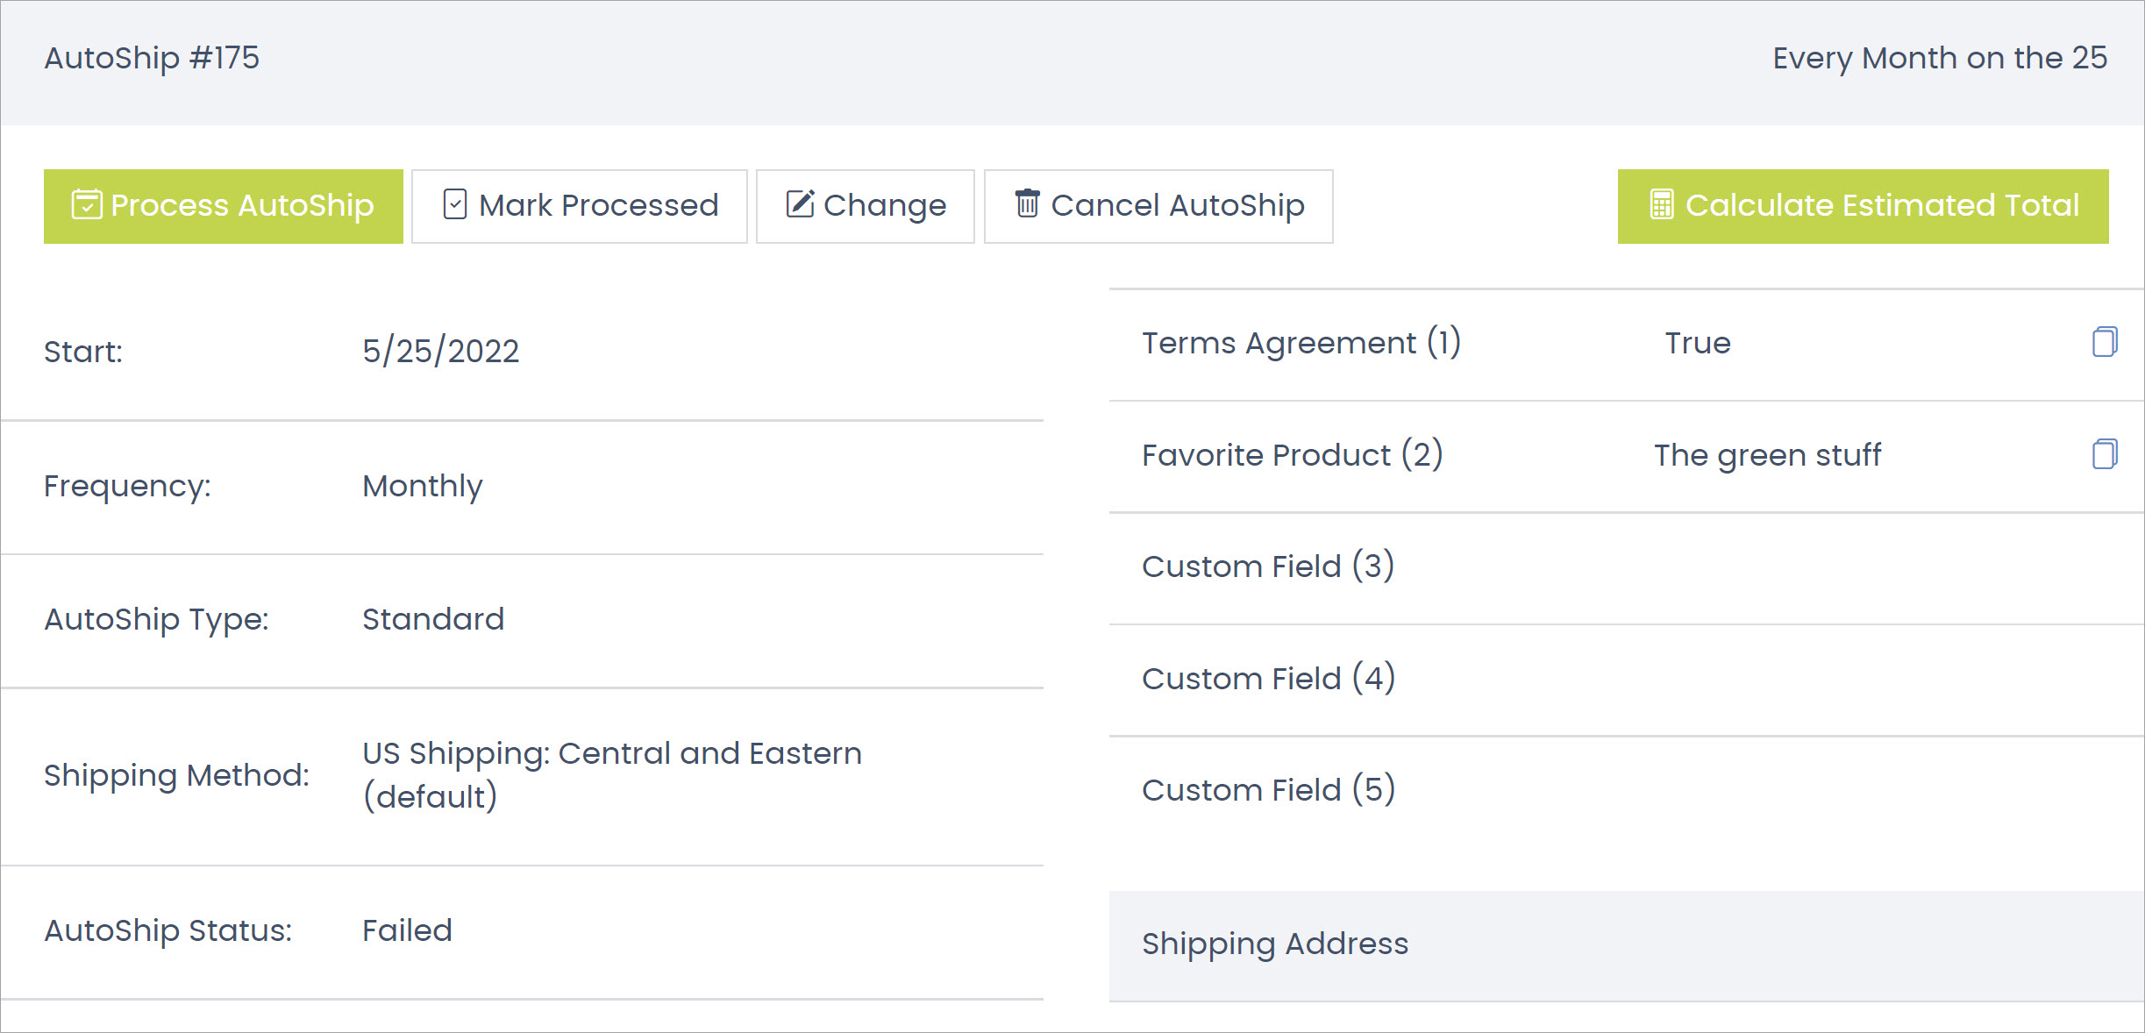Click the True terms agreement value
This screenshot has height=1033, width=2145.
click(x=1698, y=343)
